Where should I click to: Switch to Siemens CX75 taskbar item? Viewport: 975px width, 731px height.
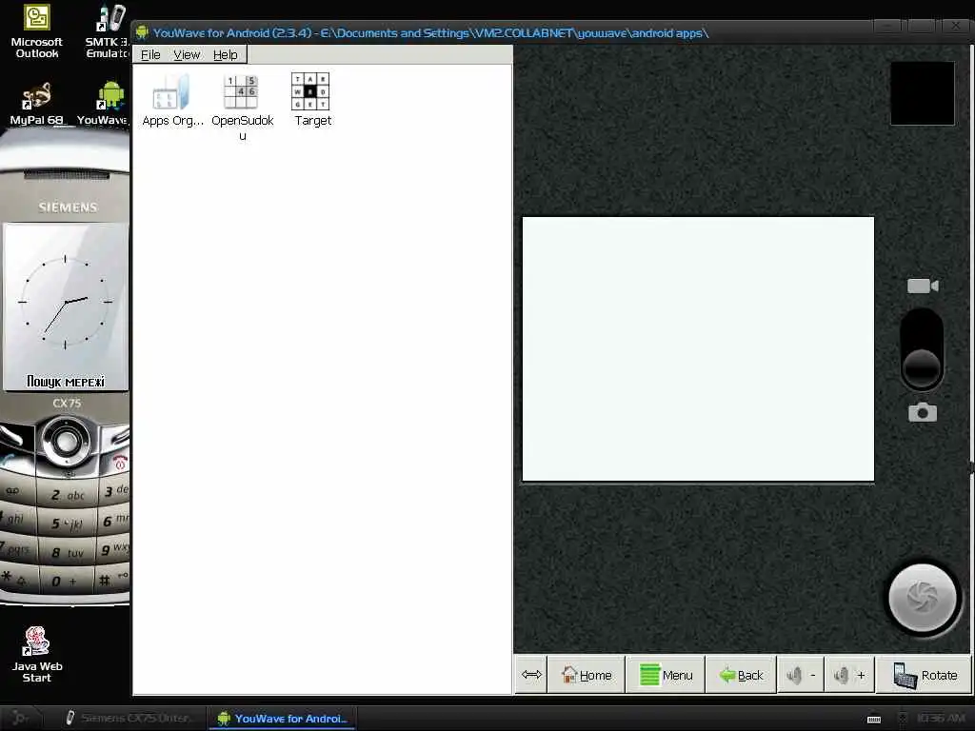point(129,718)
